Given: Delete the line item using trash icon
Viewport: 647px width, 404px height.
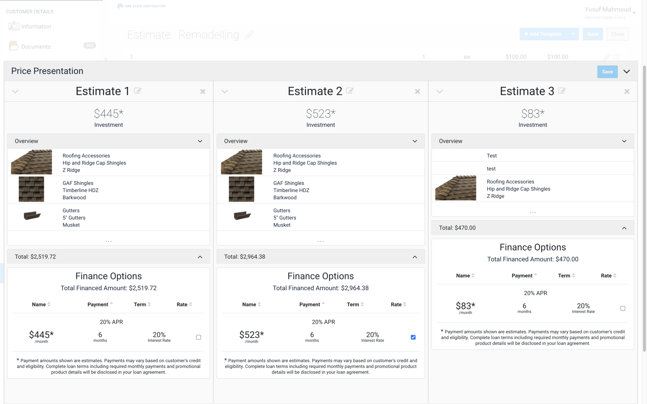Looking at the screenshot, I should click(617, 57).
